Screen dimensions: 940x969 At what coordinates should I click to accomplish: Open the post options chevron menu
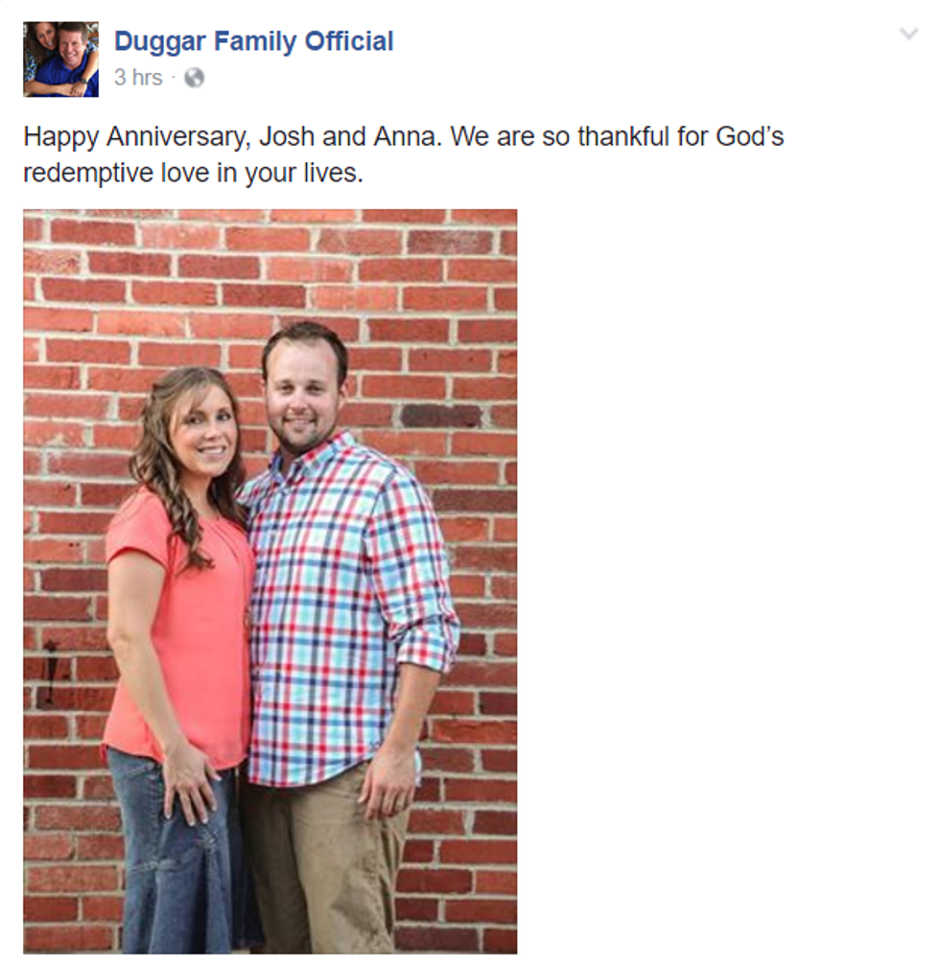[908, 34]
